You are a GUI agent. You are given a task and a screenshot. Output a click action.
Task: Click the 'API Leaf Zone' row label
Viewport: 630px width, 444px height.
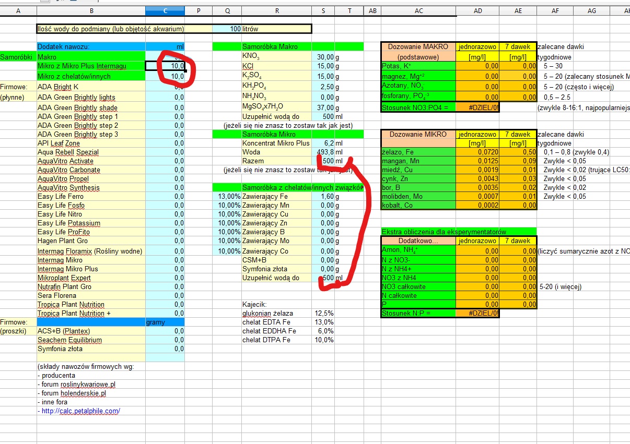coord(91,143)
